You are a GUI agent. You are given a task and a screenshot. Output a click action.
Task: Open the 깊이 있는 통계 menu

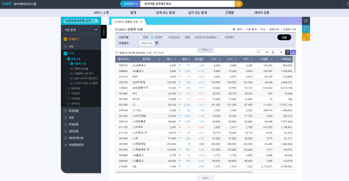197,13
